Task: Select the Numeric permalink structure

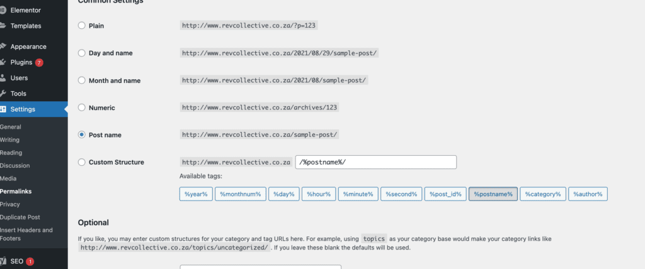Action: [81, 107]
